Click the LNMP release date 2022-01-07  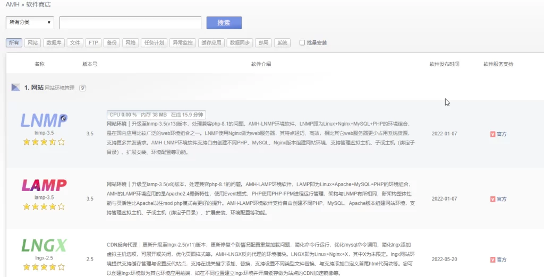coord(445,134)
